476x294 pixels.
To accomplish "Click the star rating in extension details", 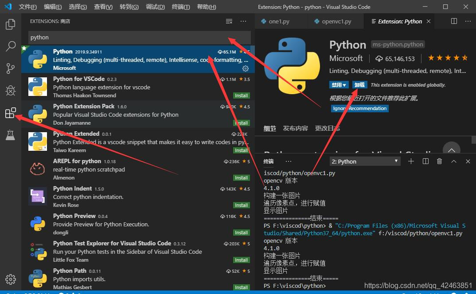I will click(x=448, y=58).
